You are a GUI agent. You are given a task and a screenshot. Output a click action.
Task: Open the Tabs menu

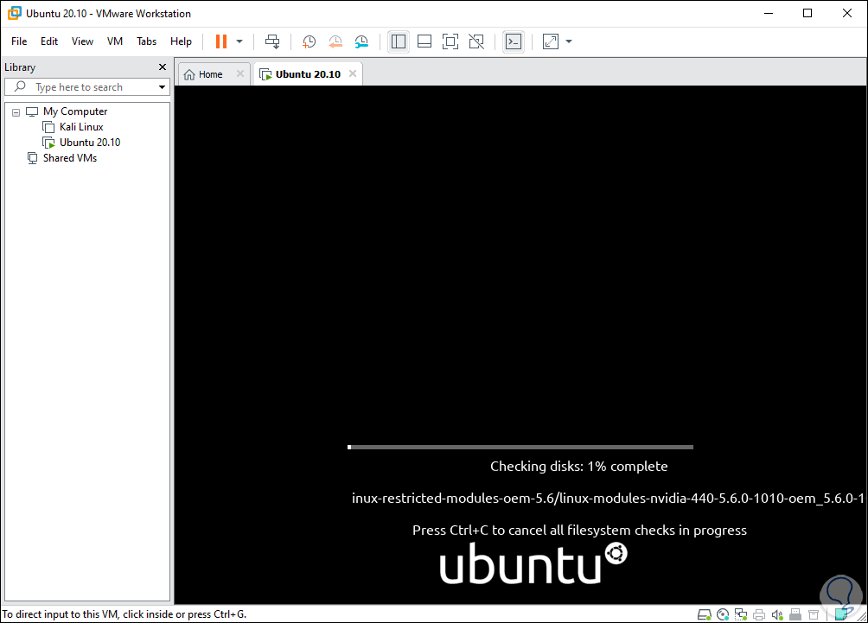147,41
